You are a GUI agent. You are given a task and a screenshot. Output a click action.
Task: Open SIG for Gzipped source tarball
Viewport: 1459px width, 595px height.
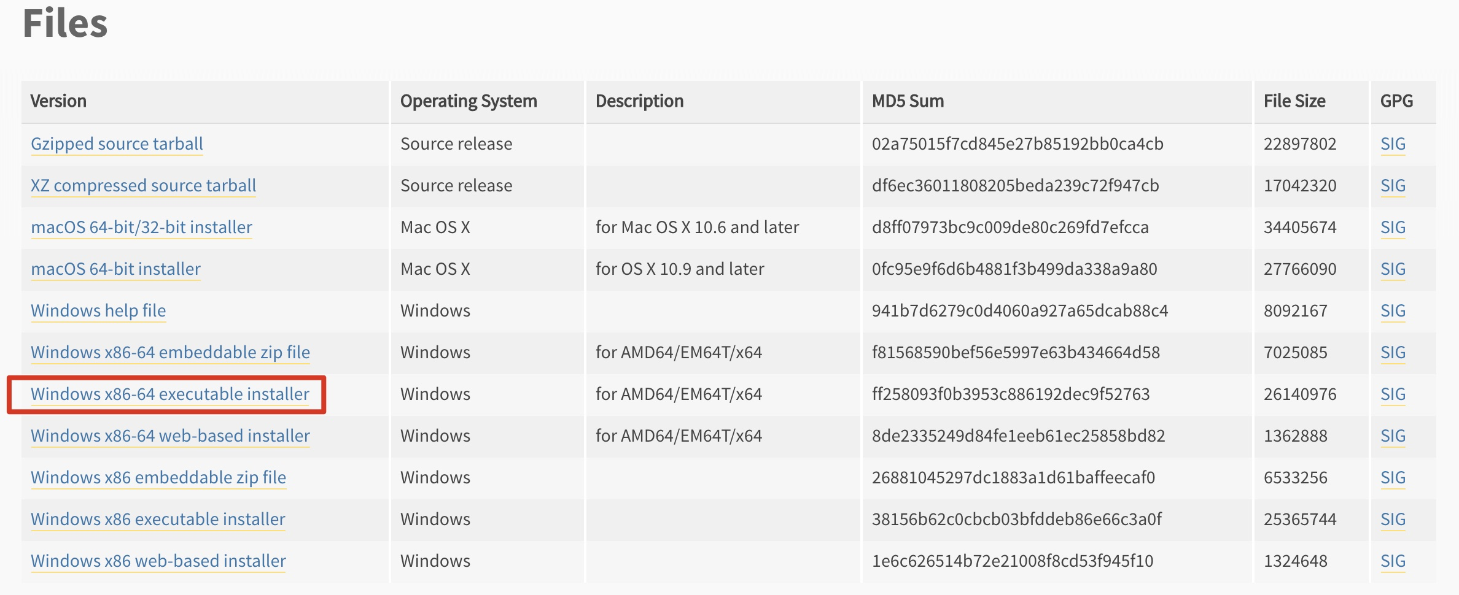point(1393,144)
